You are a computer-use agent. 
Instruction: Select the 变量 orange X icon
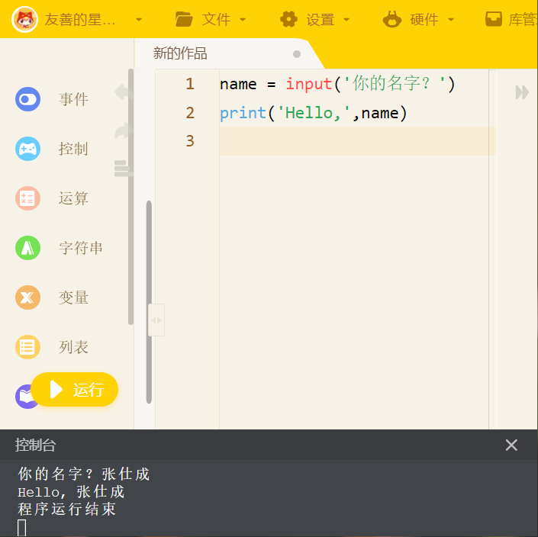pos(27,297)
